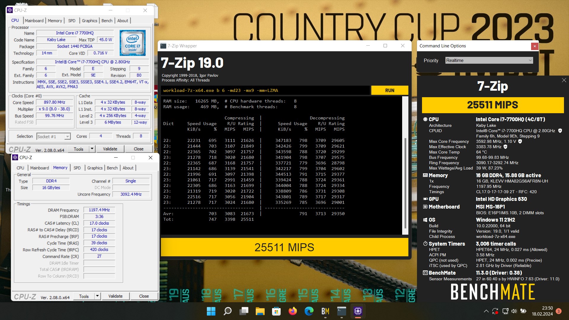
Task: Click the GPU icon in the BenchMate results panel
Action: [425, 199]
